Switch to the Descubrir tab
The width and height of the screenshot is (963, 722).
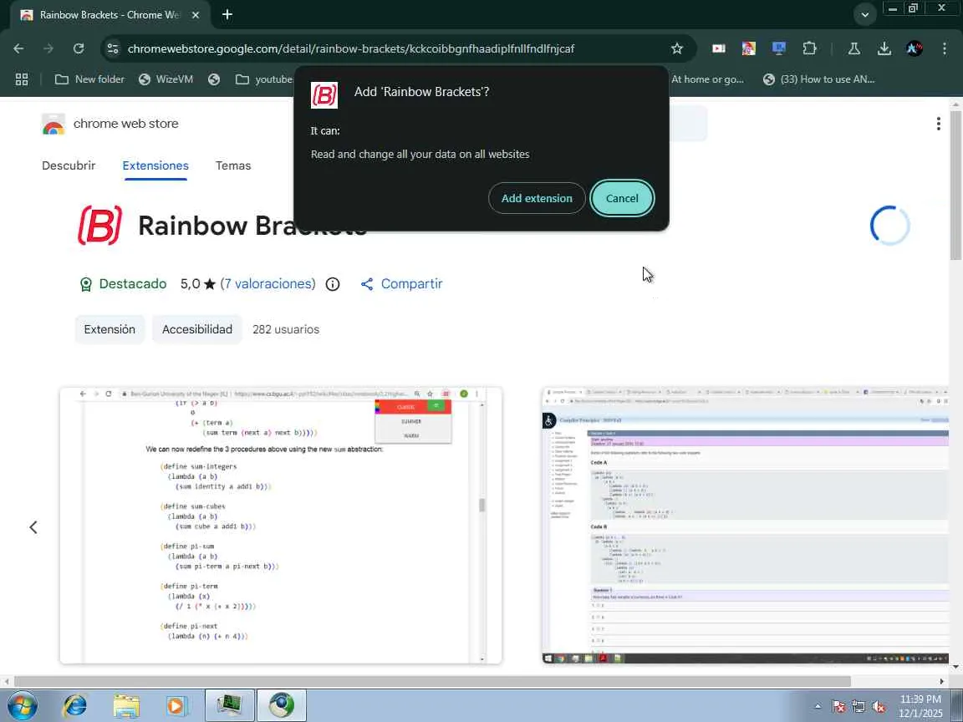point(69,165)
